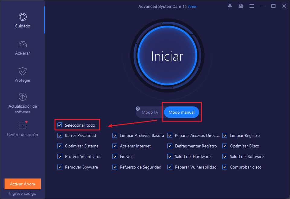Start the scan with Iniciar button
The image size is (290, 199).
[x=167, y=55]
